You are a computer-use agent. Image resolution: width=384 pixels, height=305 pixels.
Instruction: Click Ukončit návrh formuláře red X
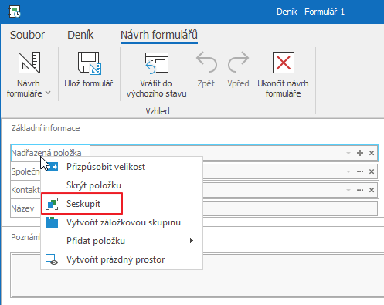284,63
